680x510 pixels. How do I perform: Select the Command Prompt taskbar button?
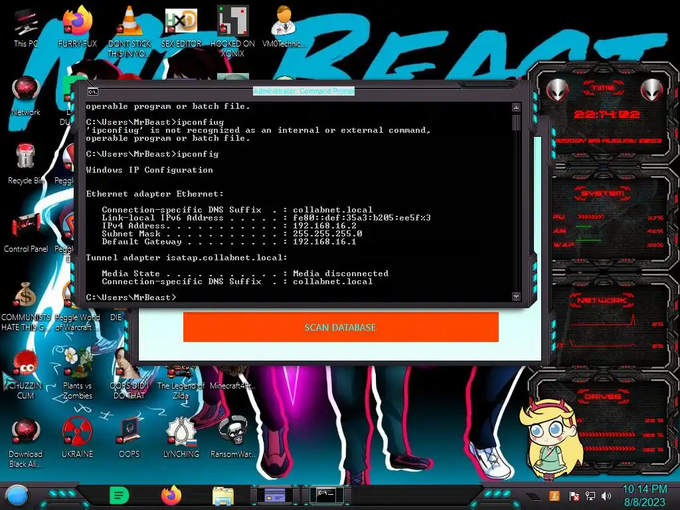pos(327,494)
